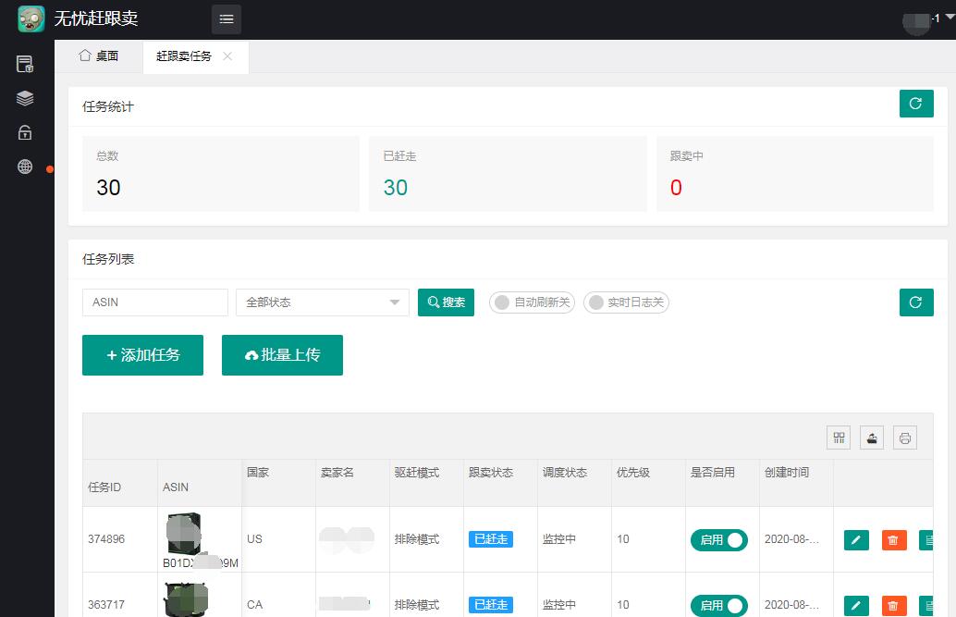The width and height of the screenshot is (956, 617).
Task: Open the globe icon in sidebar
Action: 25,167
